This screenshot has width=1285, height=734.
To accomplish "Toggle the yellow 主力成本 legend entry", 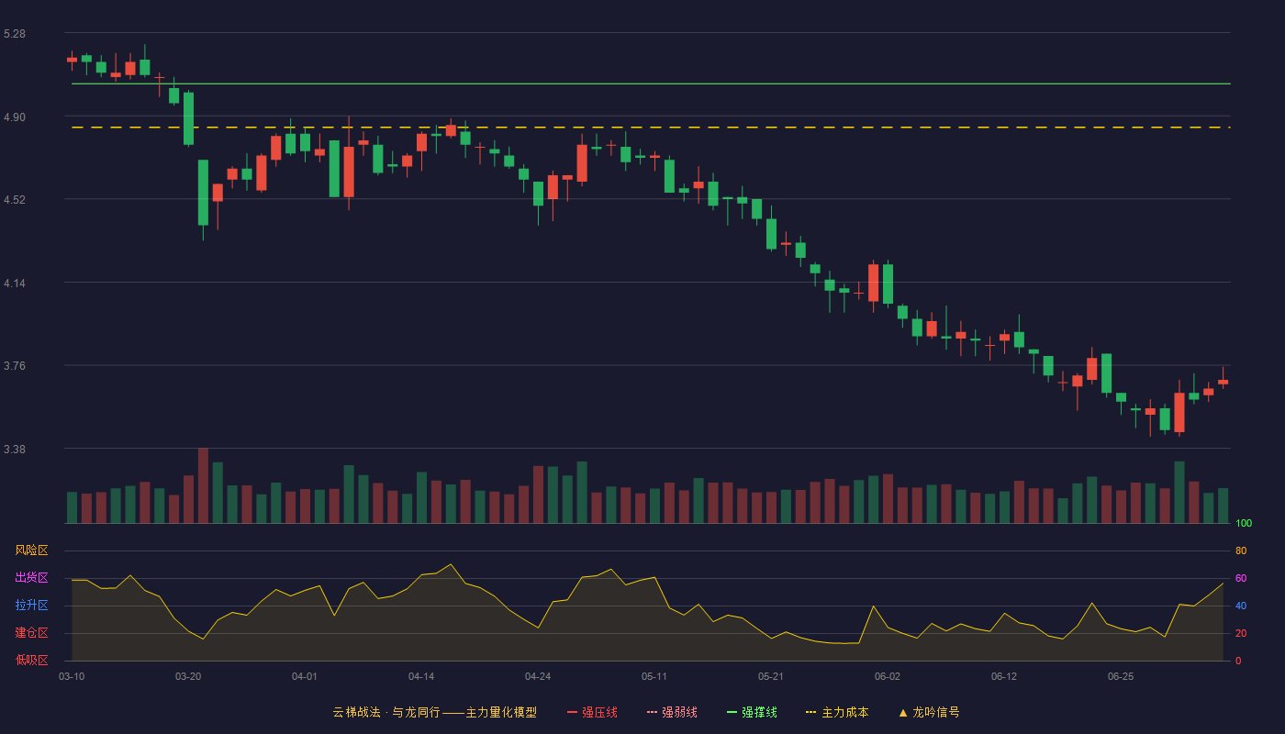I will (x=836, y=712).
